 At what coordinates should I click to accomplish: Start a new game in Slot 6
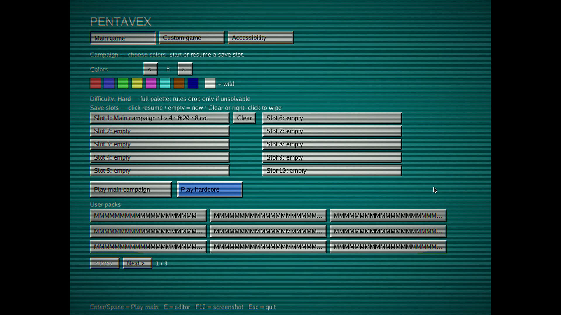(x=332, y=118)
